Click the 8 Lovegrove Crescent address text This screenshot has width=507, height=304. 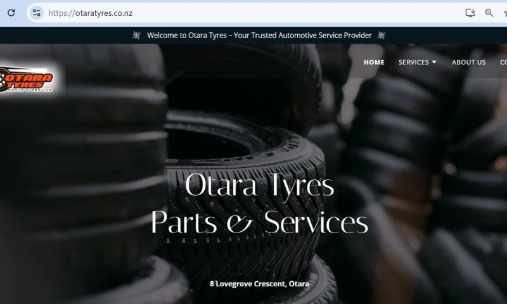[259, 284]
